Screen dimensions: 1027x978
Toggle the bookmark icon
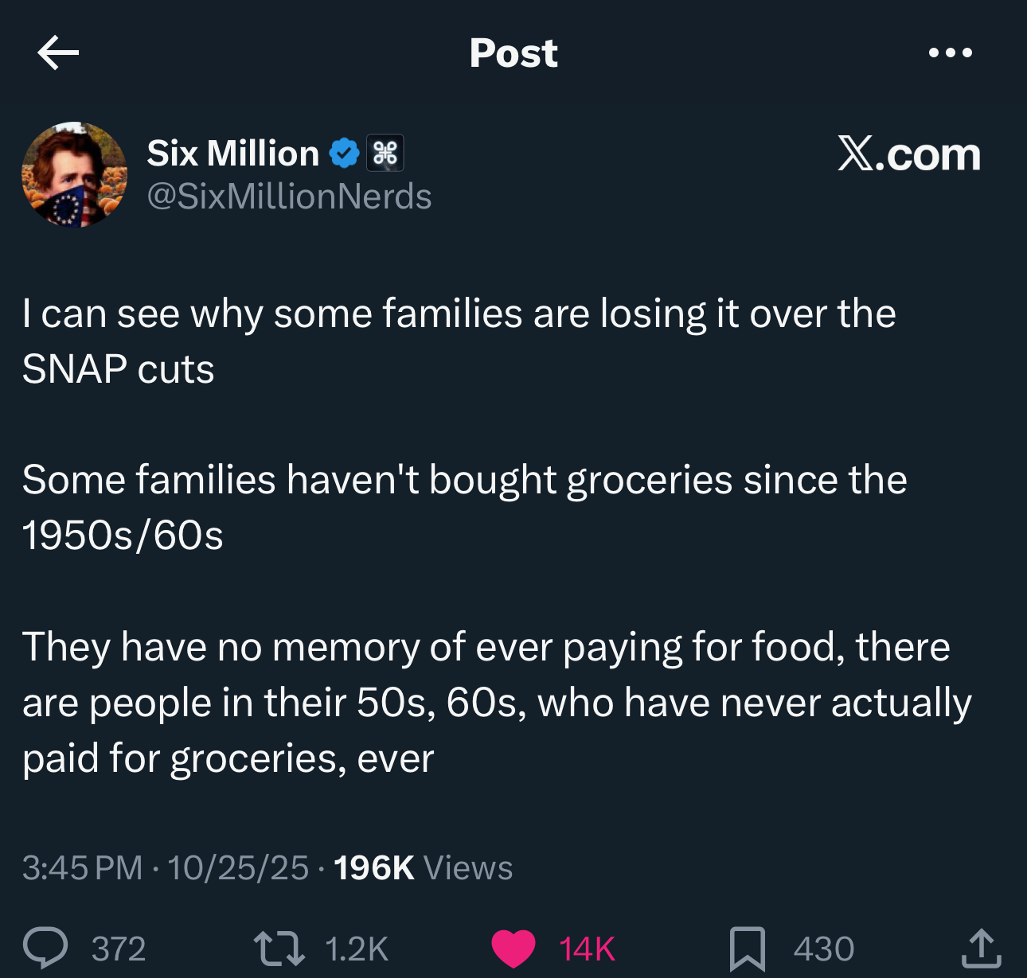[747, 949]
